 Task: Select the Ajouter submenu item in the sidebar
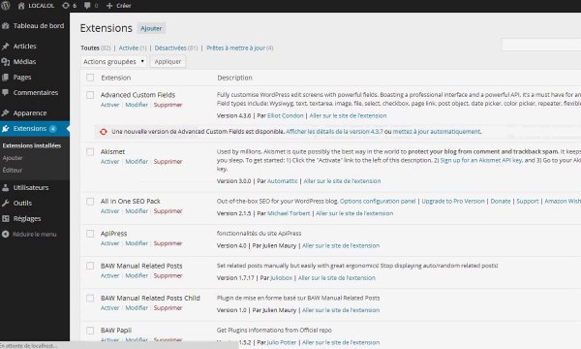pyautogui.click(x=13, y=158)
